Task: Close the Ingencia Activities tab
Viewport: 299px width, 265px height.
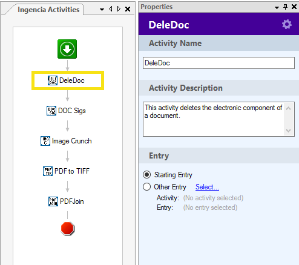Action: pyautogui.click(x=128, y=9)
